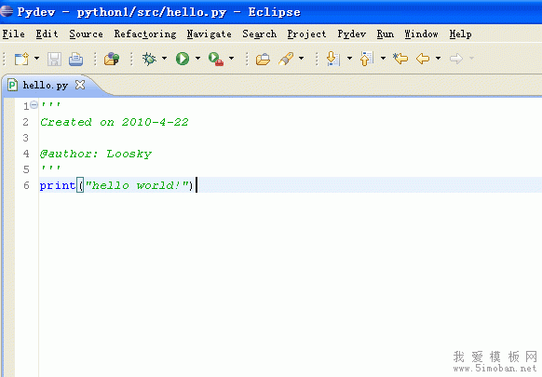542x377 pixels.
Task: Run the program with green play button
Action: [183, 59]
